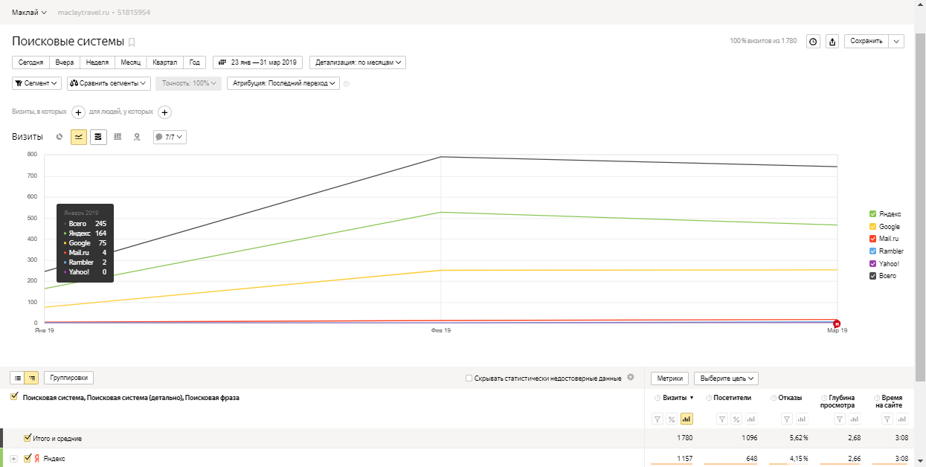Bookmark the Поисковые системы report

[x=132, y=42]
